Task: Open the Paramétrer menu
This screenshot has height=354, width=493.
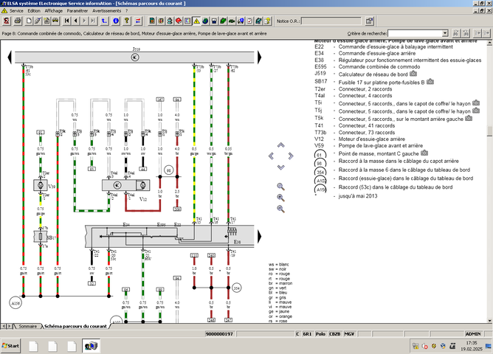Action: pos(77,11)
